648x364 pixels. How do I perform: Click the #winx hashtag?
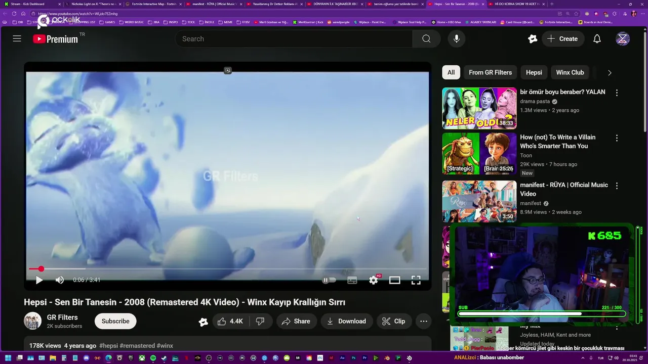[165, 346]
